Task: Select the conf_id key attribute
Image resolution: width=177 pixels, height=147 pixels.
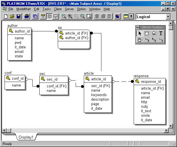Action: [18, 78]
